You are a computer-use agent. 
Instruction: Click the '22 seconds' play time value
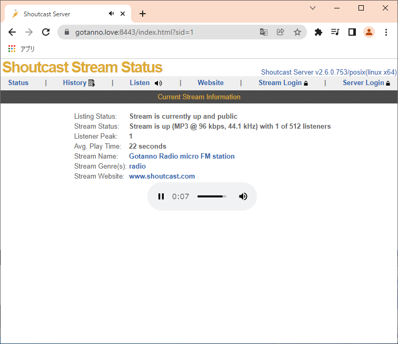(x=147, y=146)
